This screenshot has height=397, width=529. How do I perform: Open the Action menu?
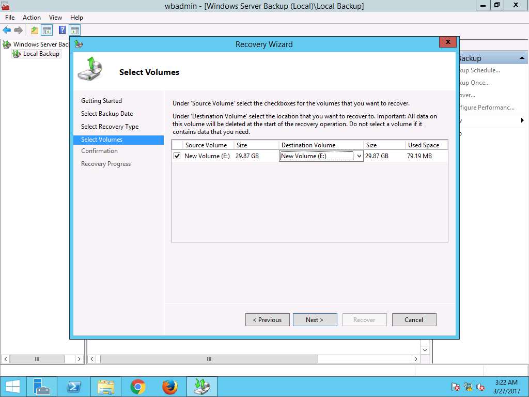[32, 18]
